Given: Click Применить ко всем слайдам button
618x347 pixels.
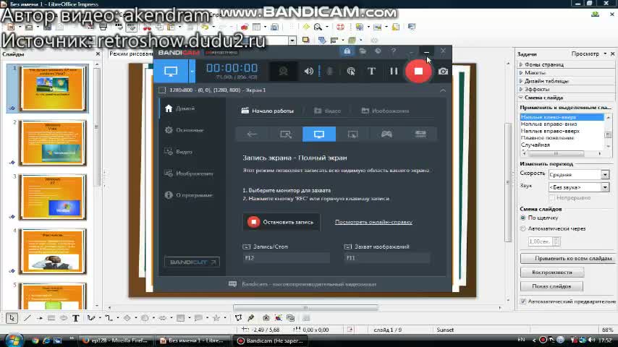Looking at the screenshot, I should coord(567,259).
